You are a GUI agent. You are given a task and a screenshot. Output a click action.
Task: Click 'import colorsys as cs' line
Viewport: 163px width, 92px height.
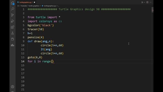pos(45,21)
